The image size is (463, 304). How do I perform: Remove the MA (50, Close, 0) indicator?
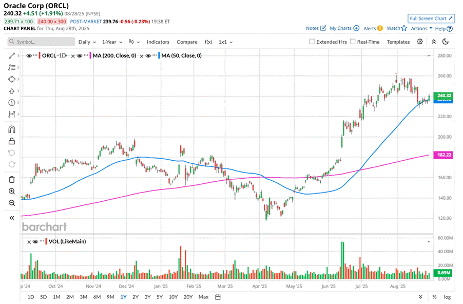142,56
